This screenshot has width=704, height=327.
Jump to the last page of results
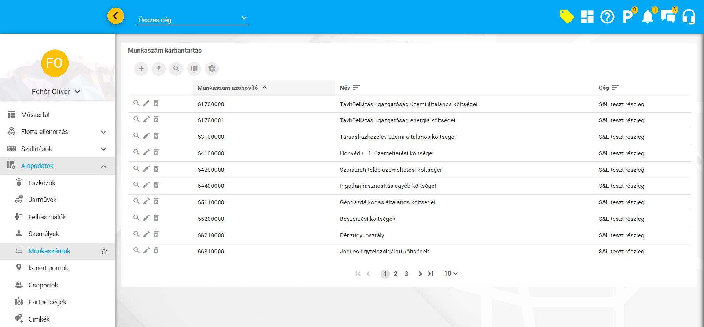[431, 274]
